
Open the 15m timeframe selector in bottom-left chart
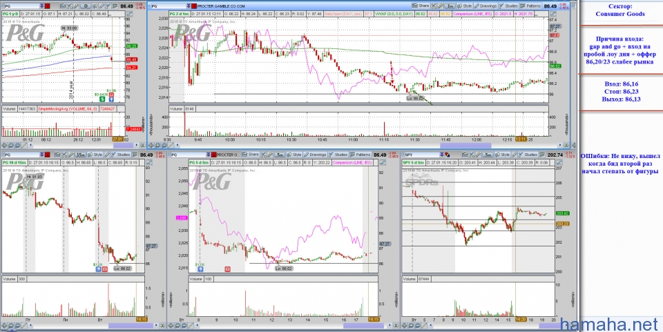pos(81,155)
